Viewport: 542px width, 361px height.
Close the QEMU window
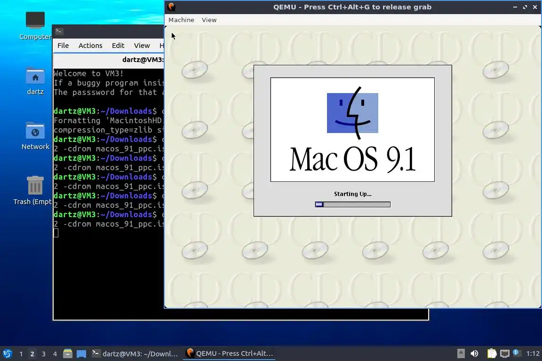tap(535, 7)
